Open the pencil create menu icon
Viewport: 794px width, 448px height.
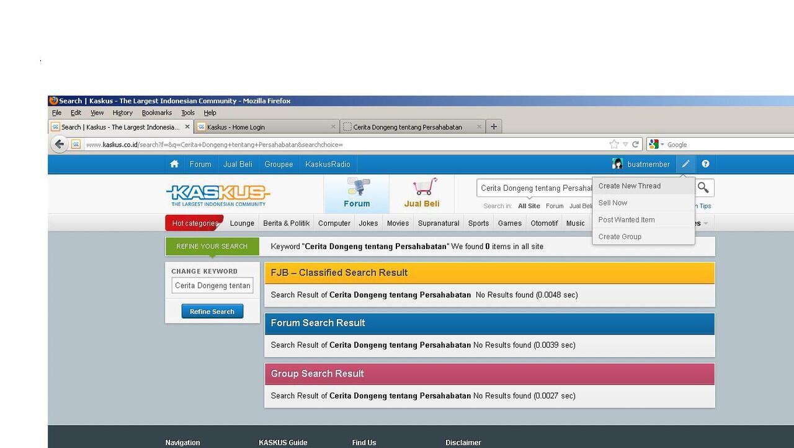point(685,164)
